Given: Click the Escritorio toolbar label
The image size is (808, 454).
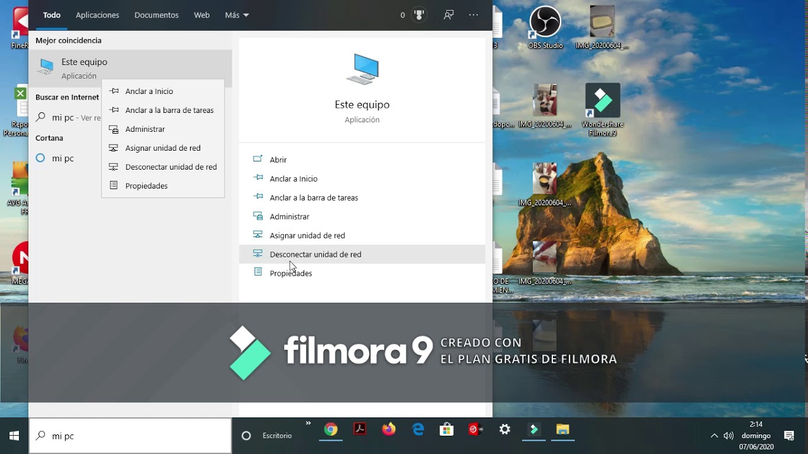Looking at the screenshot, I should pyautogui.click(x=277, y=436).
